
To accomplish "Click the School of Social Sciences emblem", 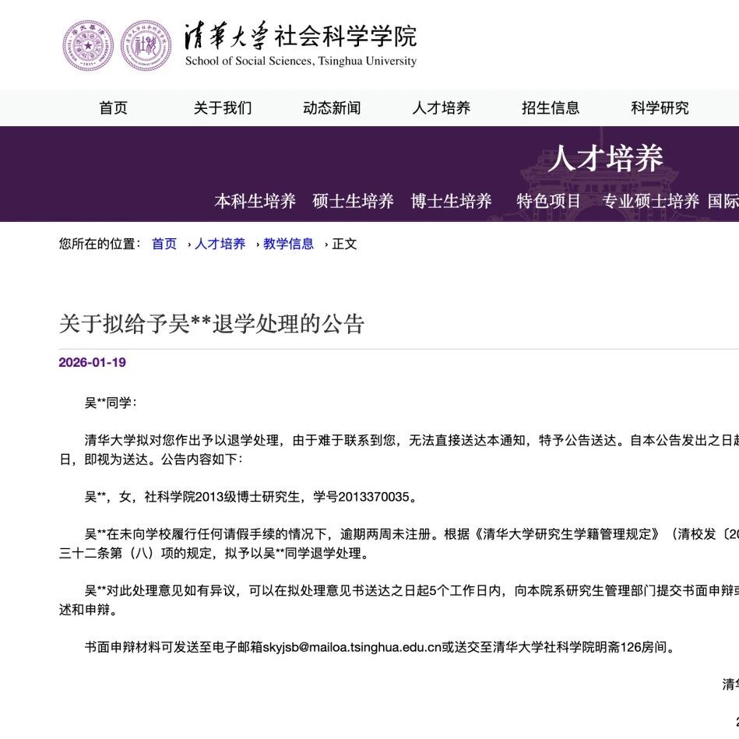I will [146, 45].
